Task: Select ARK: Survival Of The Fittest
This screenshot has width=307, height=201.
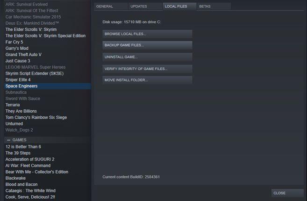Action: (x=32, y=11)
